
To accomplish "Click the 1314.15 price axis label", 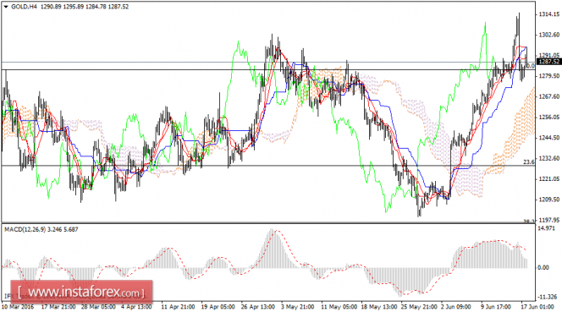I will [x=549, y=14].
